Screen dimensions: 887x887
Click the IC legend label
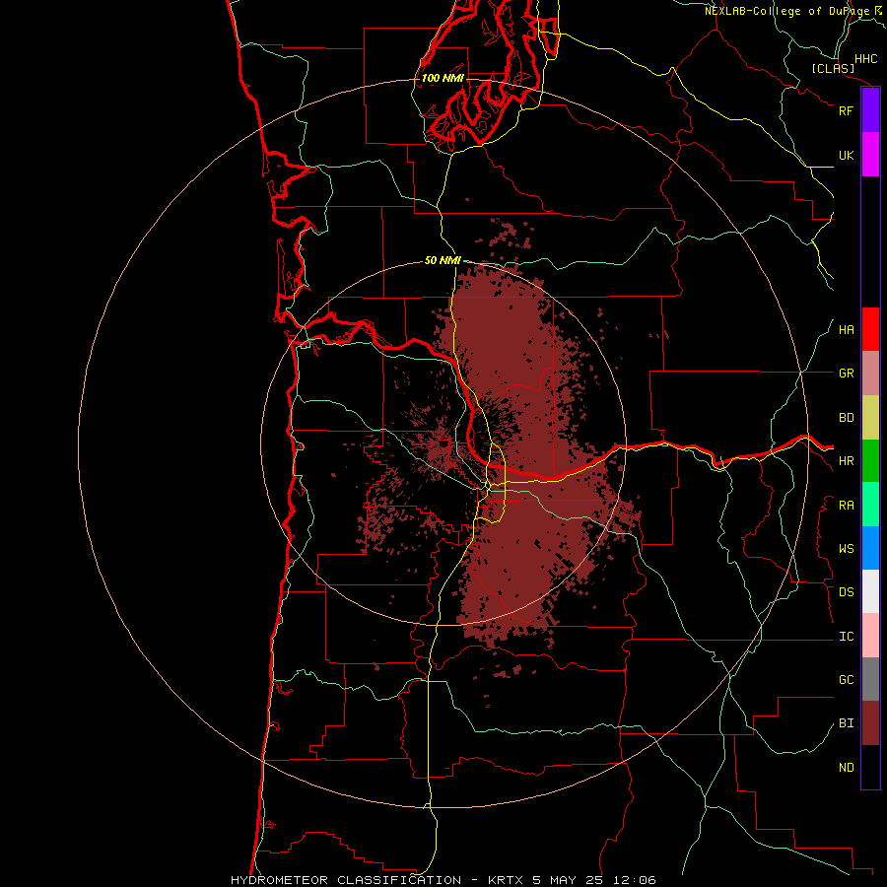(x=847, y=637)
